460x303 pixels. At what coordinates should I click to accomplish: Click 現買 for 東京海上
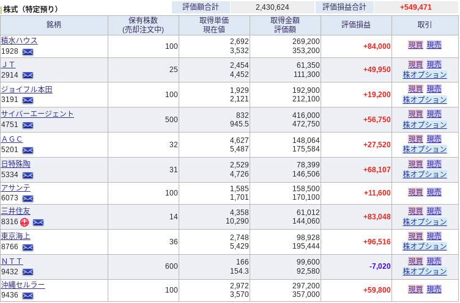[x=415, y=236]
